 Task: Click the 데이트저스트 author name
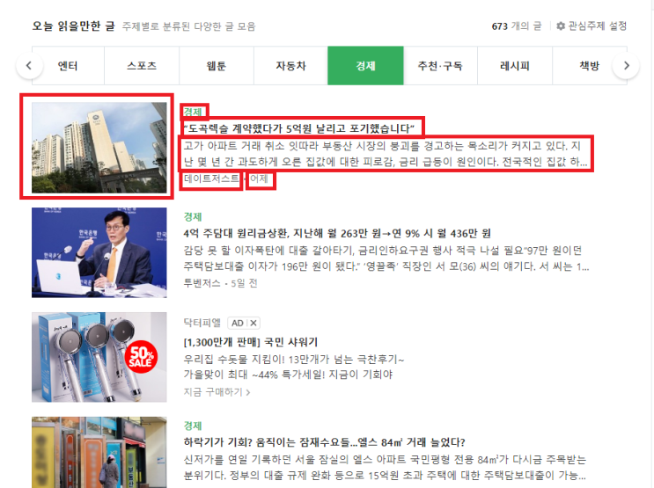point(211,178)
